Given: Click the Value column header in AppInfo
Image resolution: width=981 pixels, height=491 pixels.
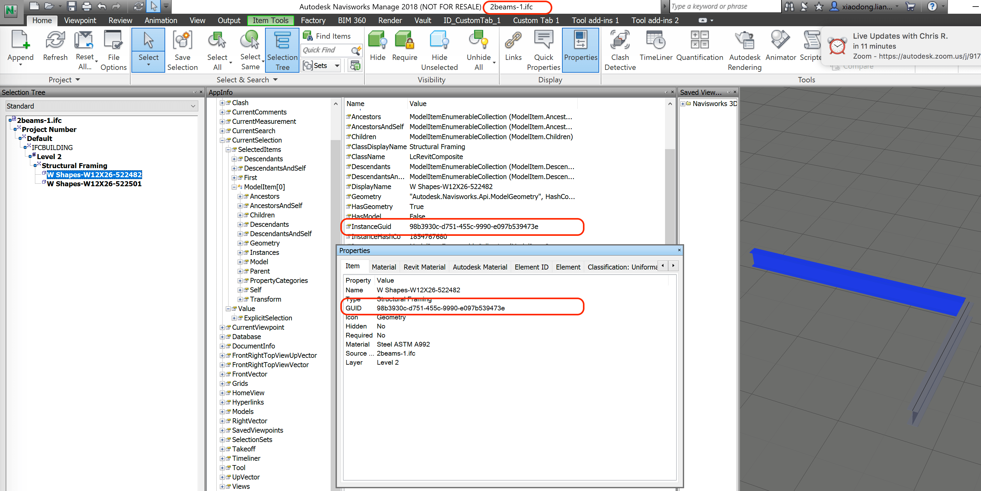Looking at the screenshot, I should click(418, 104).
